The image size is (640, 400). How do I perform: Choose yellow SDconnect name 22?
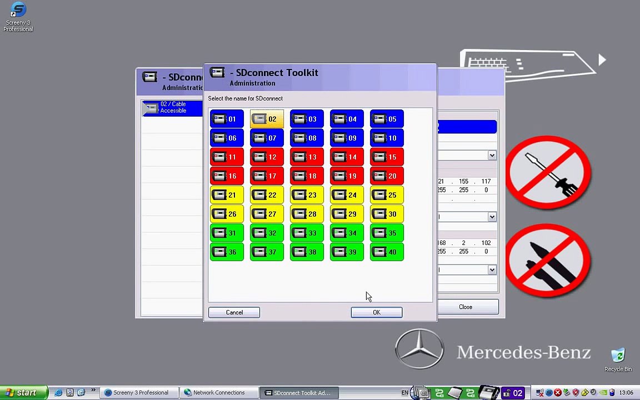pos(267,194)
